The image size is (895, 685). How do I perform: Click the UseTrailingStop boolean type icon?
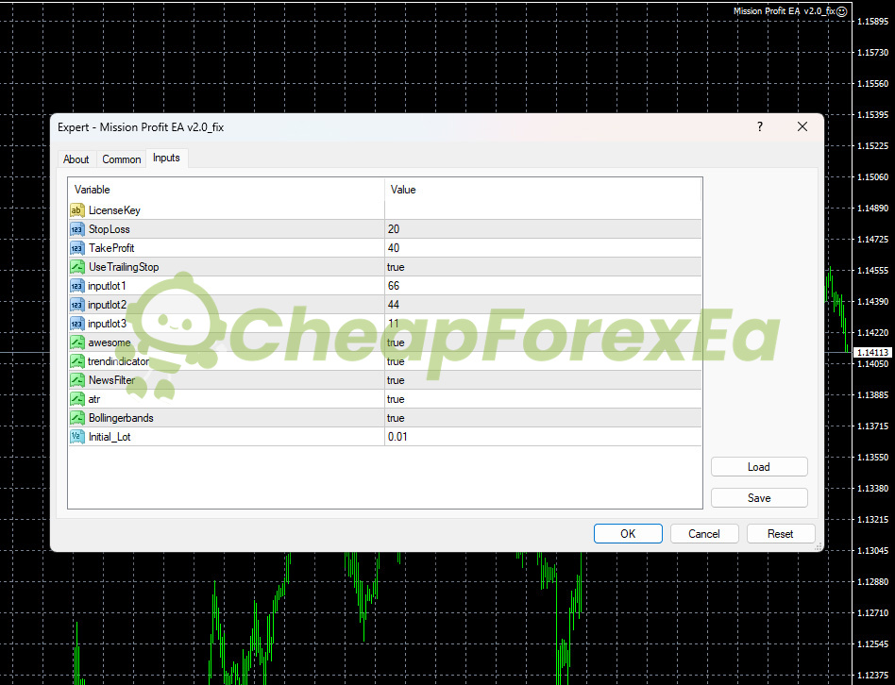pyautogui.click(x=77, y=267)
